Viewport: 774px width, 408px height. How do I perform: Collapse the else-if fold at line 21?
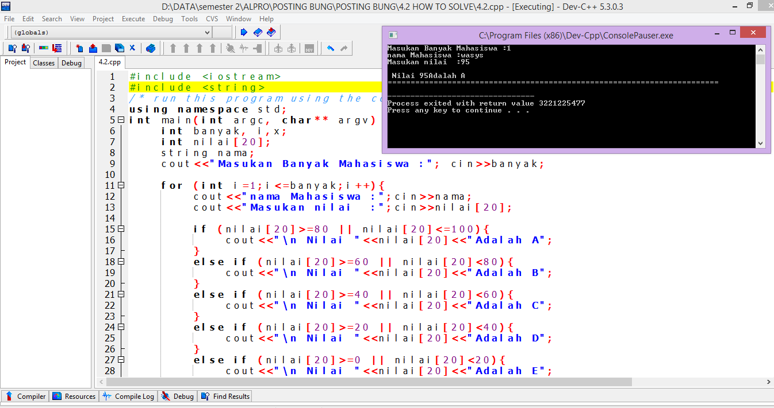(x=121, y=294)
